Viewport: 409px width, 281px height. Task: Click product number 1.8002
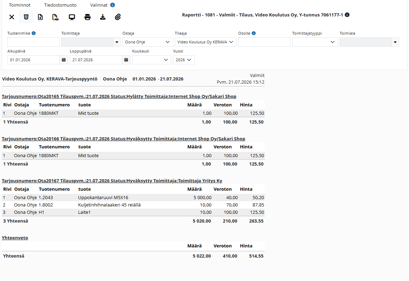click(x=46, y=205)
